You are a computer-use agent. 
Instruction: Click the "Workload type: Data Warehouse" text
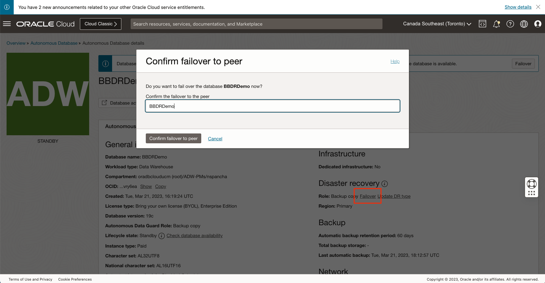pos(139,167)
